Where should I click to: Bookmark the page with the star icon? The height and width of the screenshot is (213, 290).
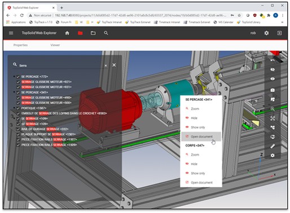click(x=239, y=15)
